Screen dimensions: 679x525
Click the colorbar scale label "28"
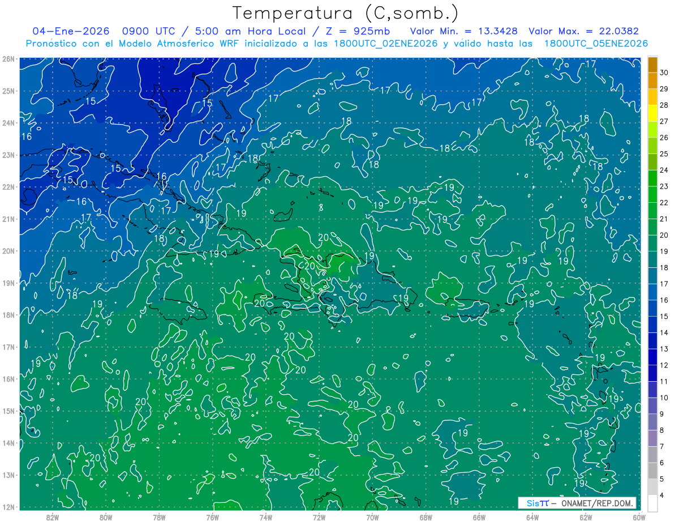click(664, 105)
